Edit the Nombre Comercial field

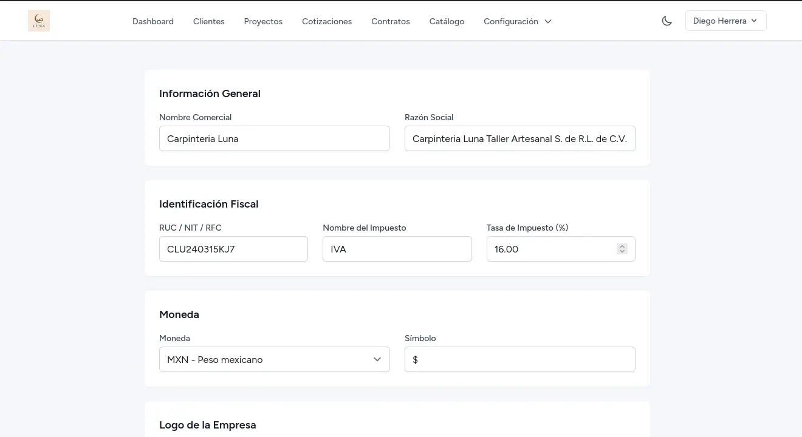[x=275, y=138]
